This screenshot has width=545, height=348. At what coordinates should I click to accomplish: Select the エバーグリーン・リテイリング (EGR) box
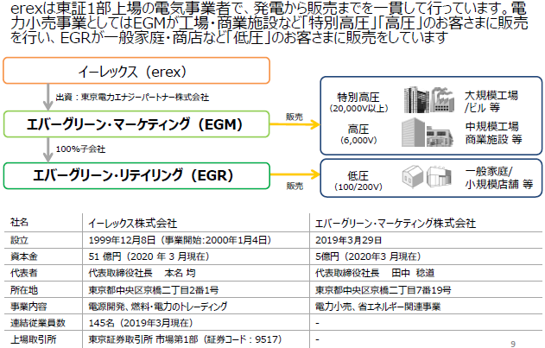136,176
